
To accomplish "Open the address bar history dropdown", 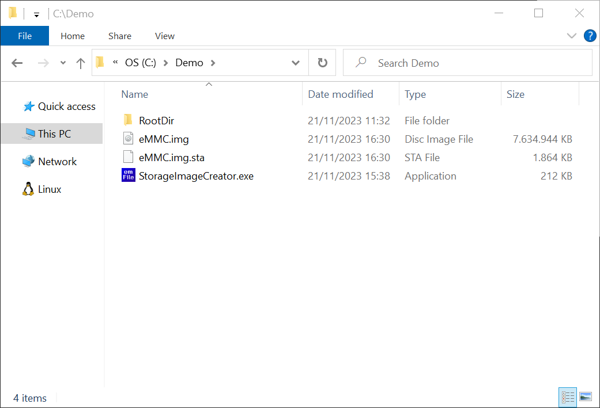I will click(296, 63).
